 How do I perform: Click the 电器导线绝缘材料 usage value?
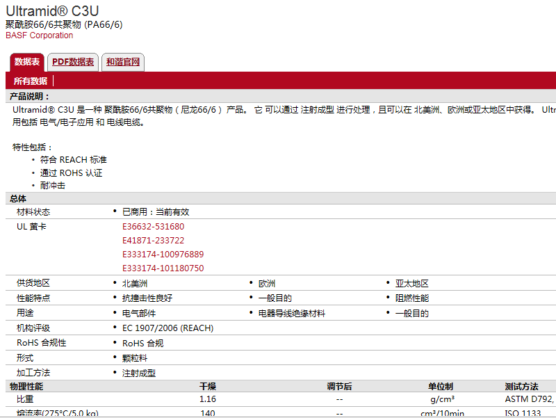point(292,313)
